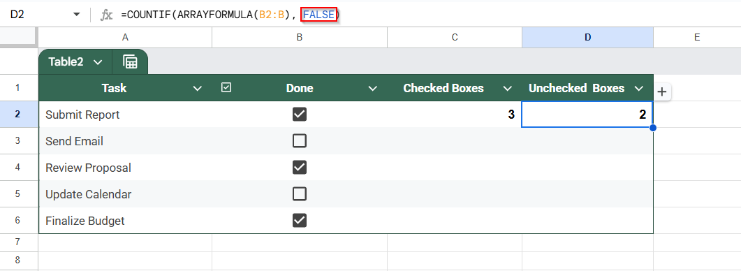The height and width of the screenshot is (271, 741).
Task: Click the checkbox type icon in Done header
Action: click(x=226, y=87)
